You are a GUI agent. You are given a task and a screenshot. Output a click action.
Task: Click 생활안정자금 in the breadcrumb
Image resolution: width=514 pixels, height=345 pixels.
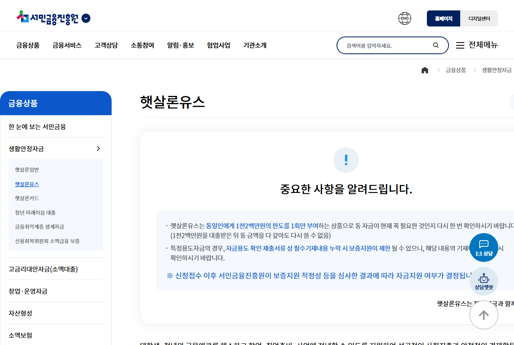tap(497, 70)
